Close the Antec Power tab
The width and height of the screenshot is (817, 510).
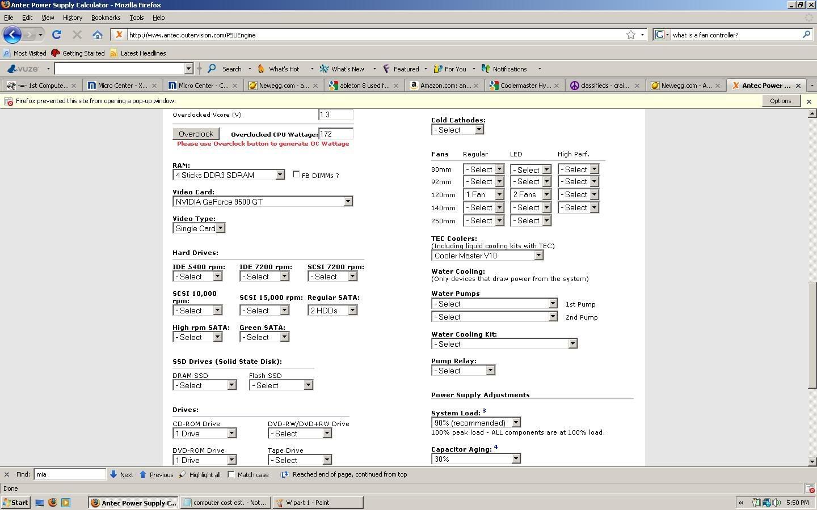[798, 86]
